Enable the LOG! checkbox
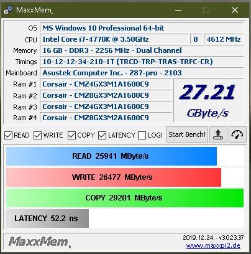Viewport: 251px width, 254px height. tap(142, 135)
